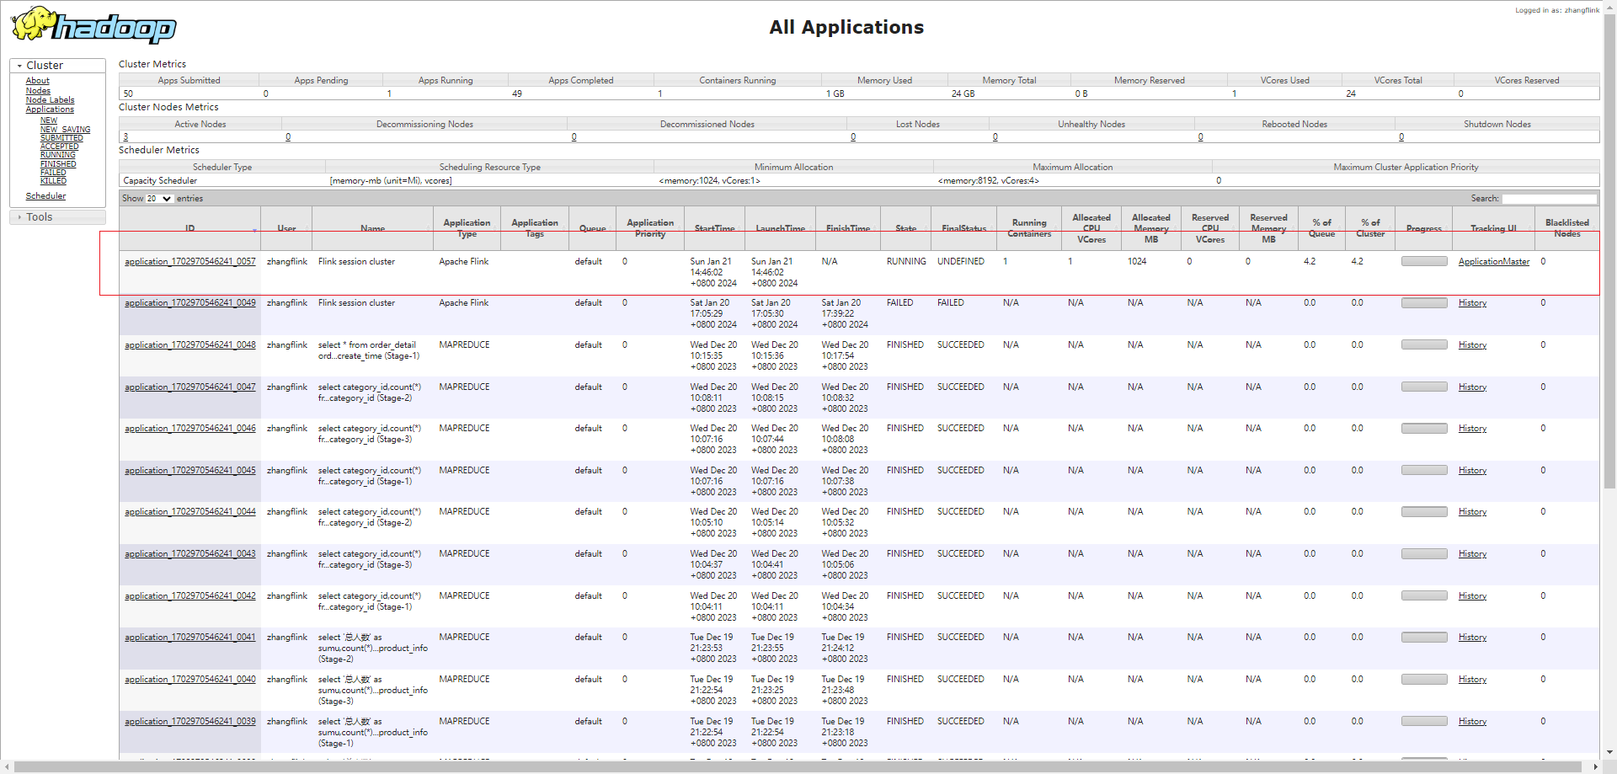
Task: Open the ApplicationMaster tracking link
Action: 1494,262
